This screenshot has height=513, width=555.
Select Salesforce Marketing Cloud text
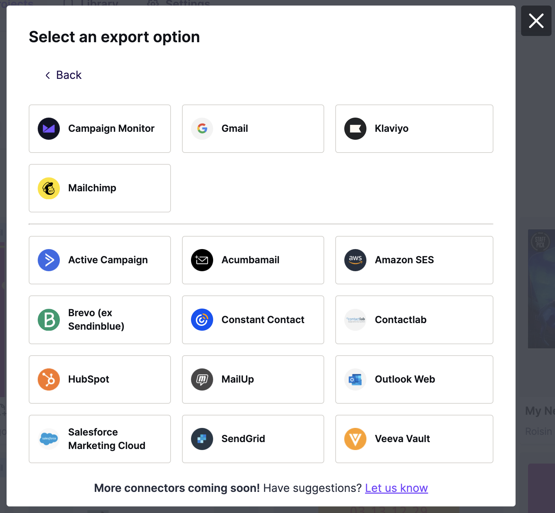(107, 439)
